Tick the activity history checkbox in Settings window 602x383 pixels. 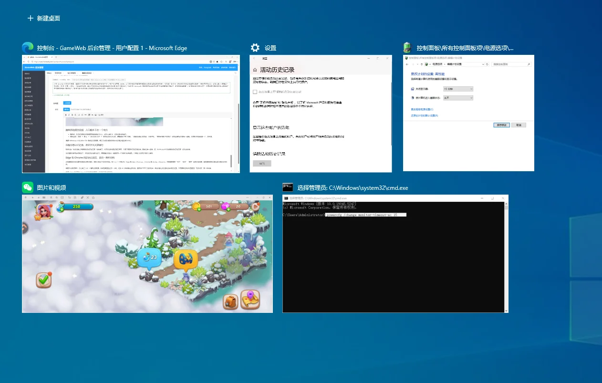point(255,92)
